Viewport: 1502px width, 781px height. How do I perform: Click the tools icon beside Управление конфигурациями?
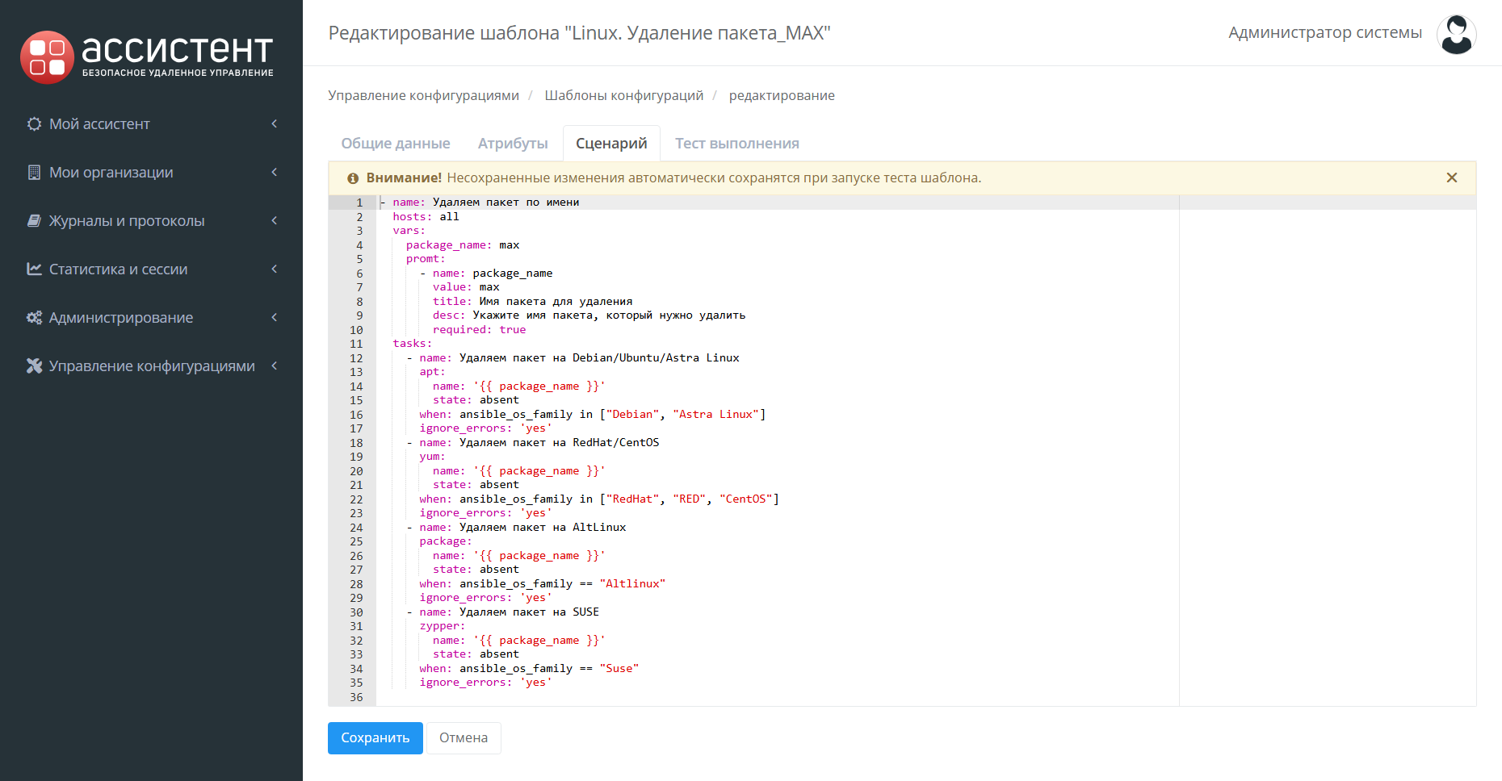click(x=34, y=366)
